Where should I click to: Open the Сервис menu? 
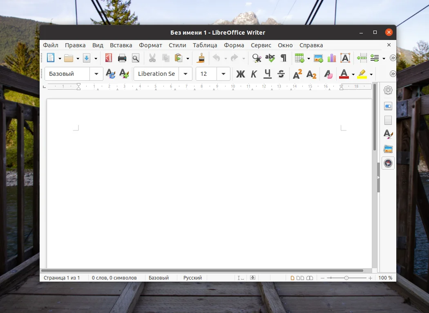(261, 45)
